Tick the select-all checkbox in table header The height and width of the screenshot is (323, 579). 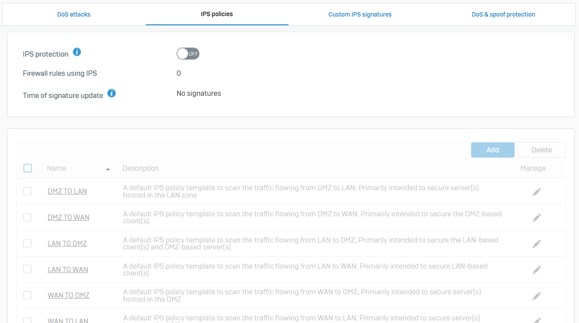point(28,168)
